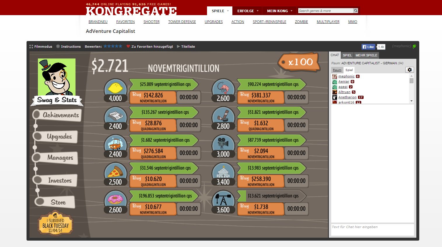Click the car wash icon

(x=115, y=143)
